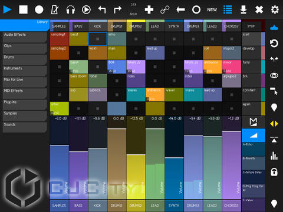Open the Audio Effects library category
Viewport: 283px width, 212px height.
[x=25, y=37]
